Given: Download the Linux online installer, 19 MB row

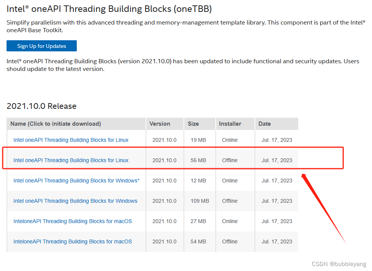Looking at the screenshot, I should pyautogui.click(x=71, y=140).
